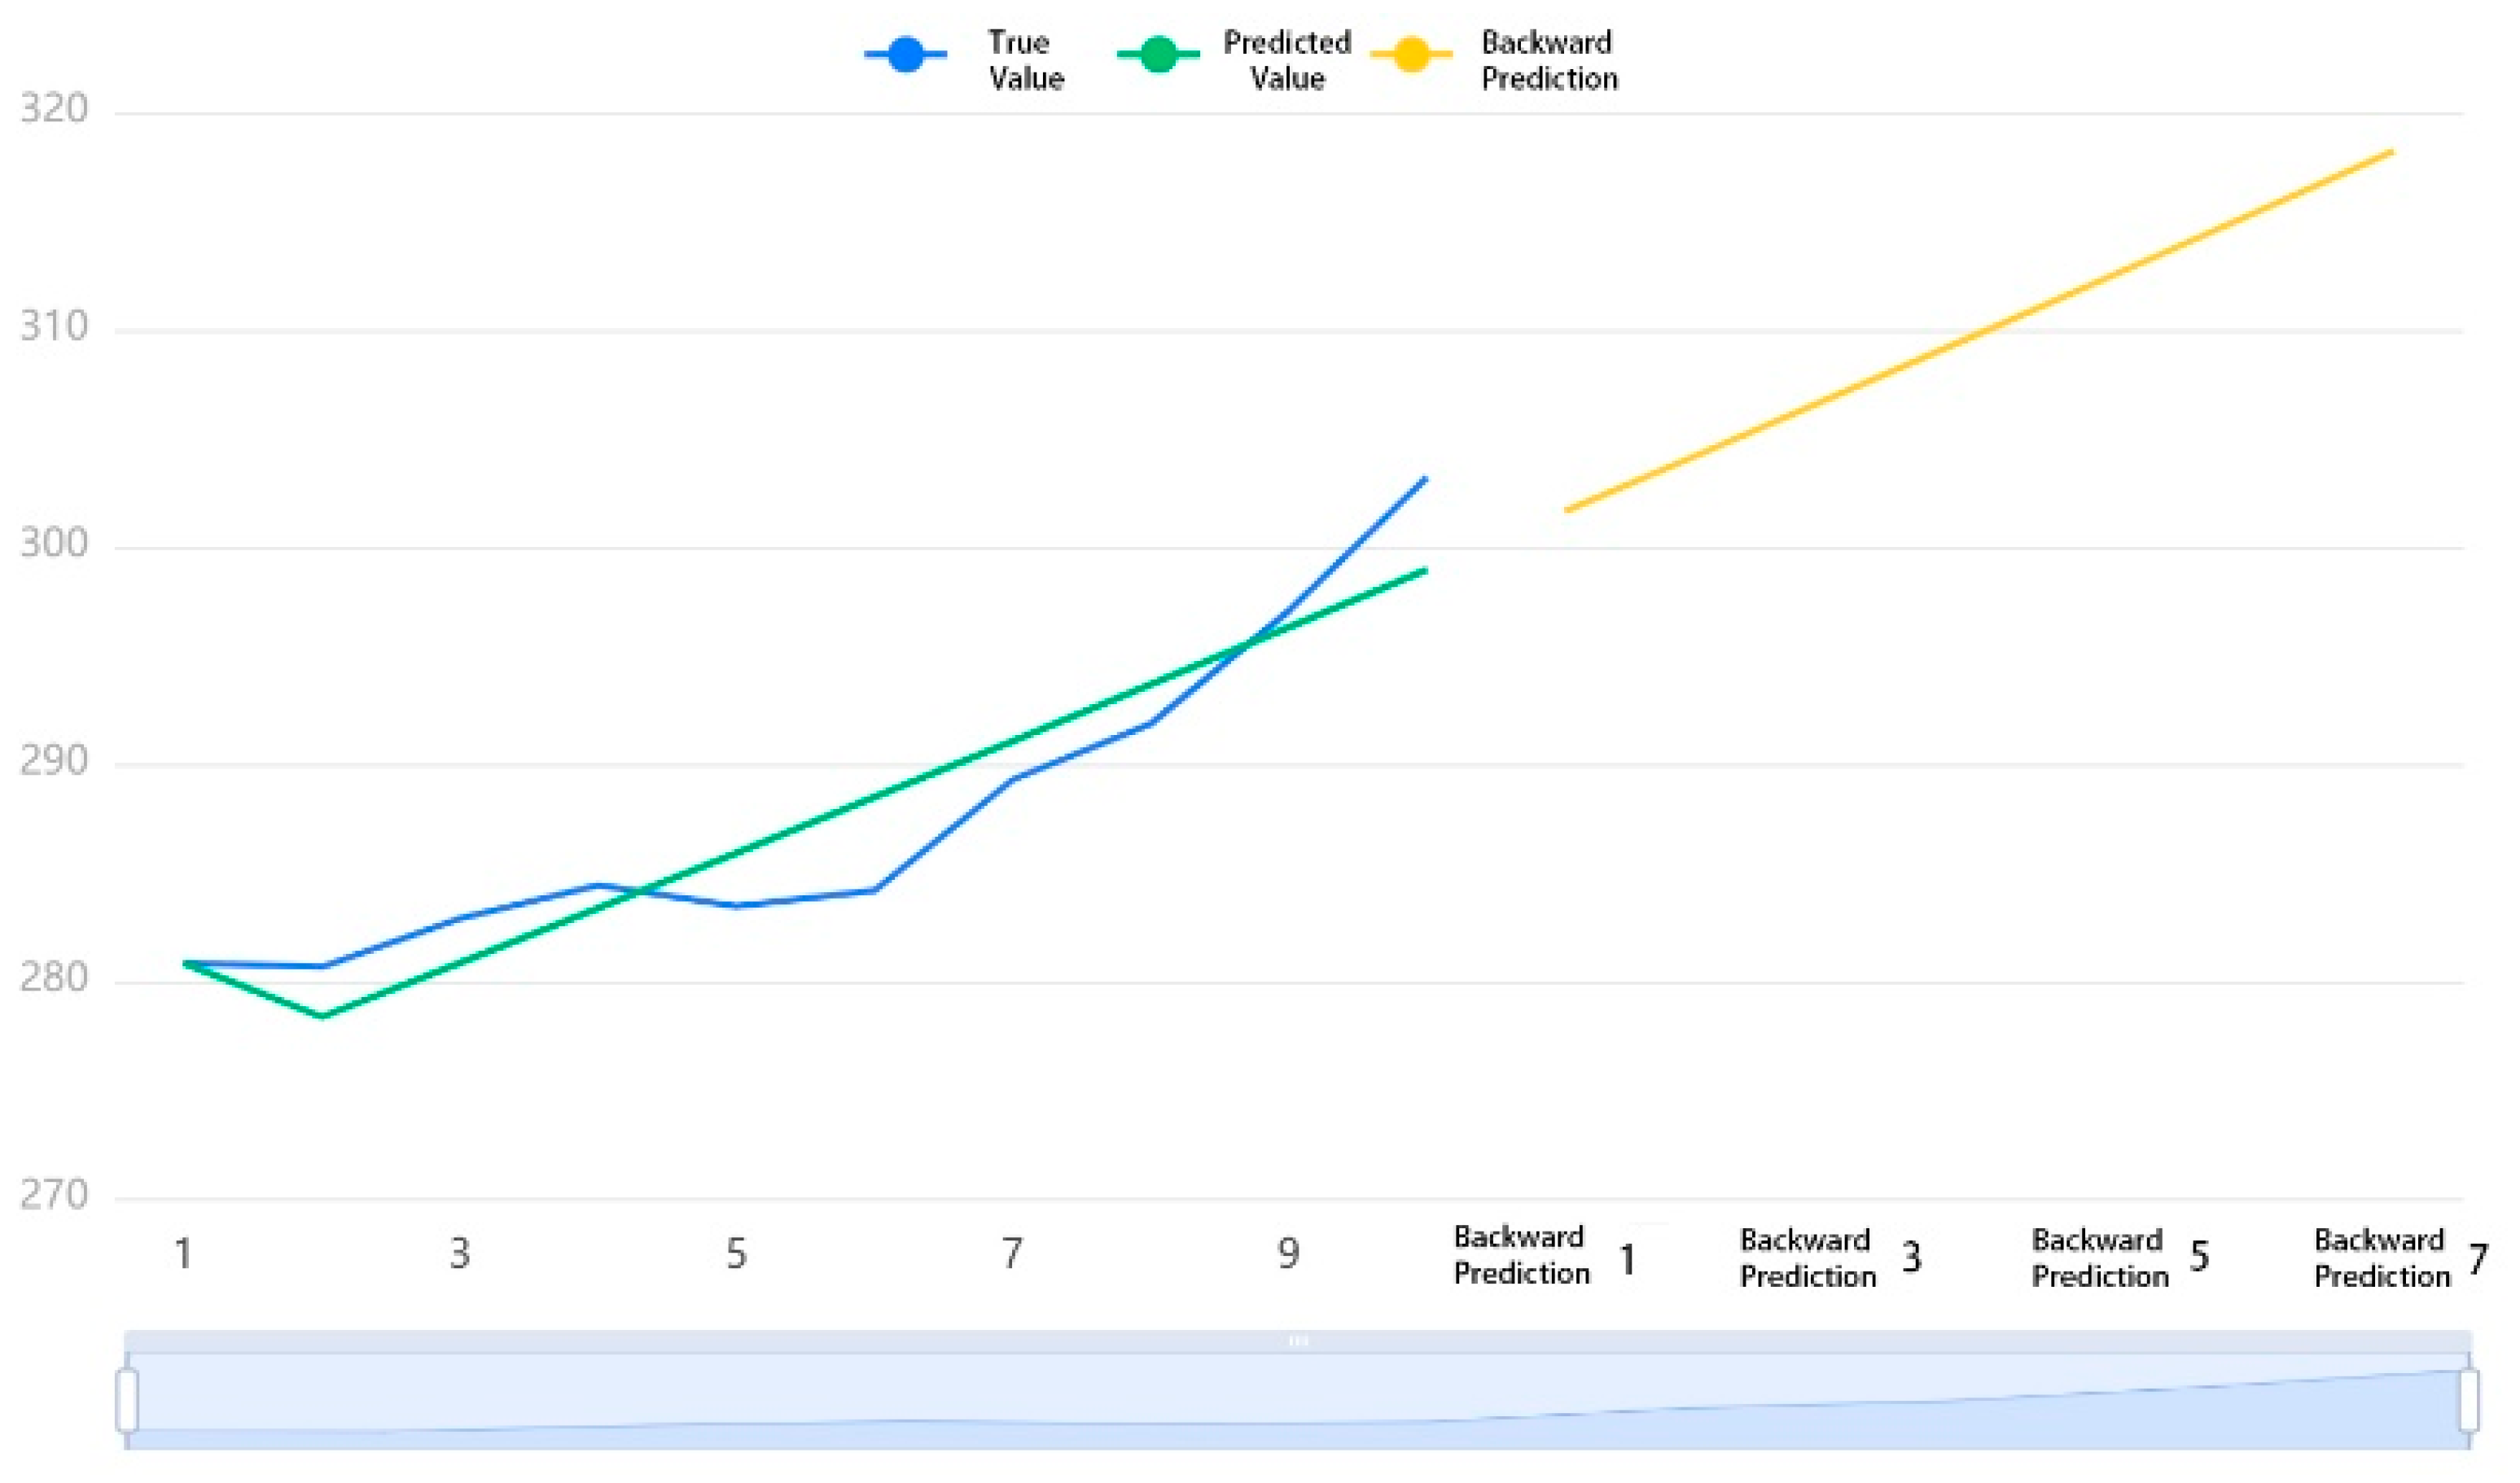Image resolution: width=2520 pixels, height=1483 pixels.
Task: Click the green Predicted Value legend marker
Action: (x=1158, y=55)
